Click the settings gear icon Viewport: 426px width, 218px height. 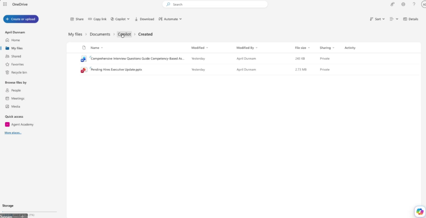coord(403,4)
